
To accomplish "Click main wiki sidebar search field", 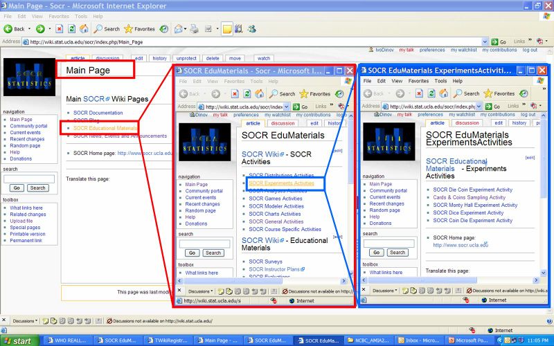I will click(29, 179).
